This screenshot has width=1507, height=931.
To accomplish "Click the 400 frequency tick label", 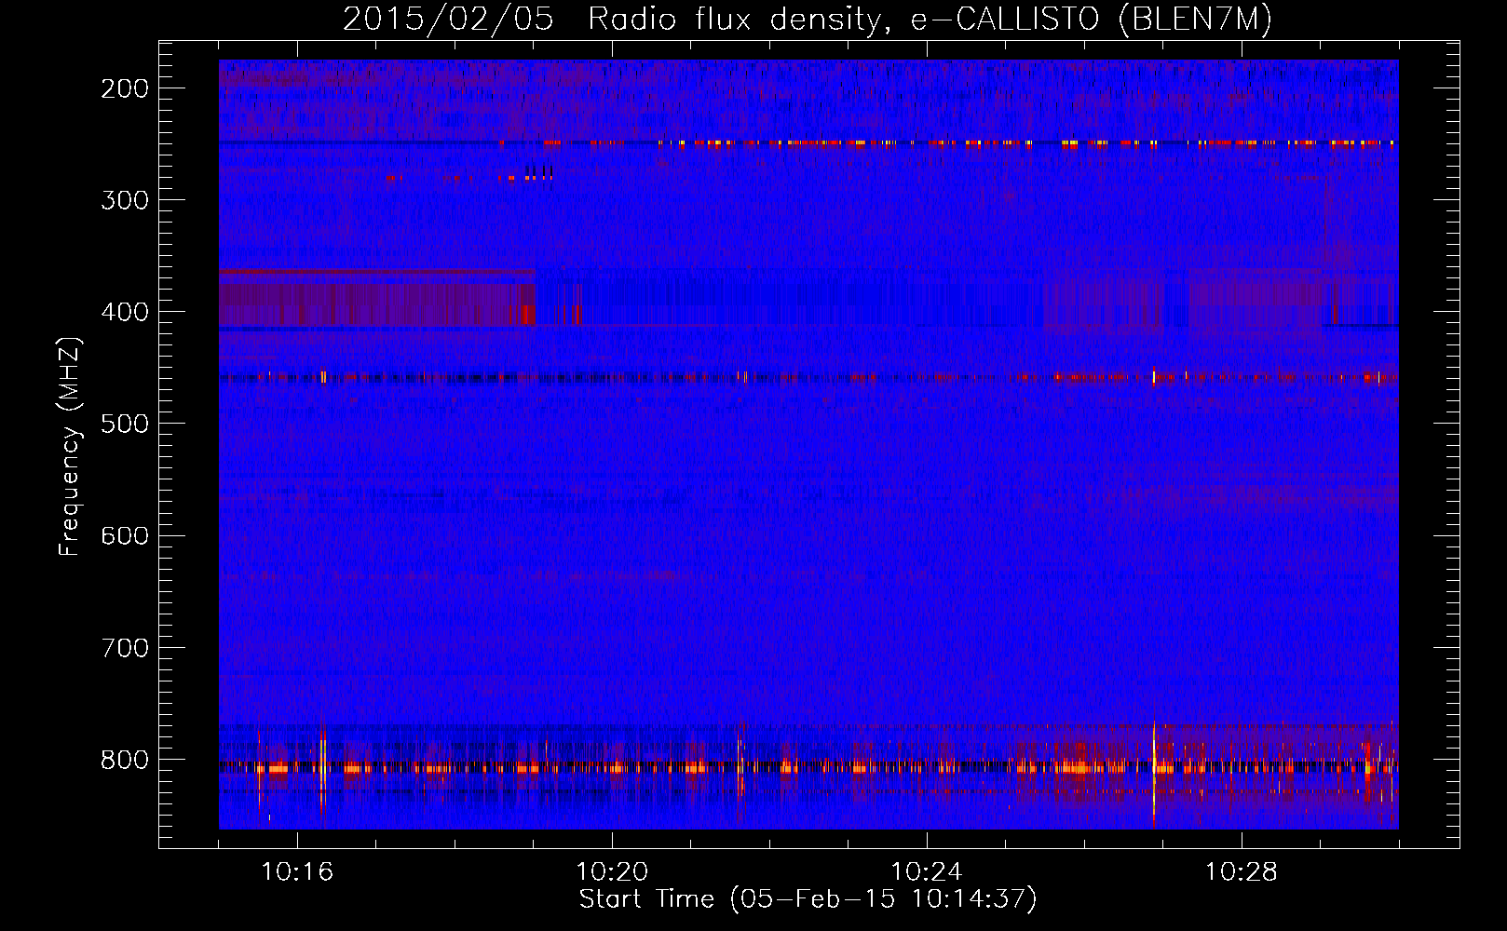I will (125, 312).
